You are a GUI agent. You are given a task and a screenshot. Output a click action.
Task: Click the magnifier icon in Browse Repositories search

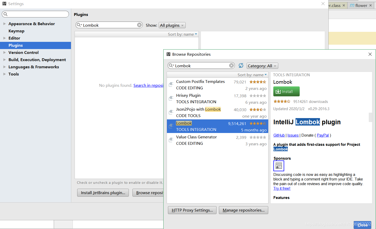click(x=171, y=65)
